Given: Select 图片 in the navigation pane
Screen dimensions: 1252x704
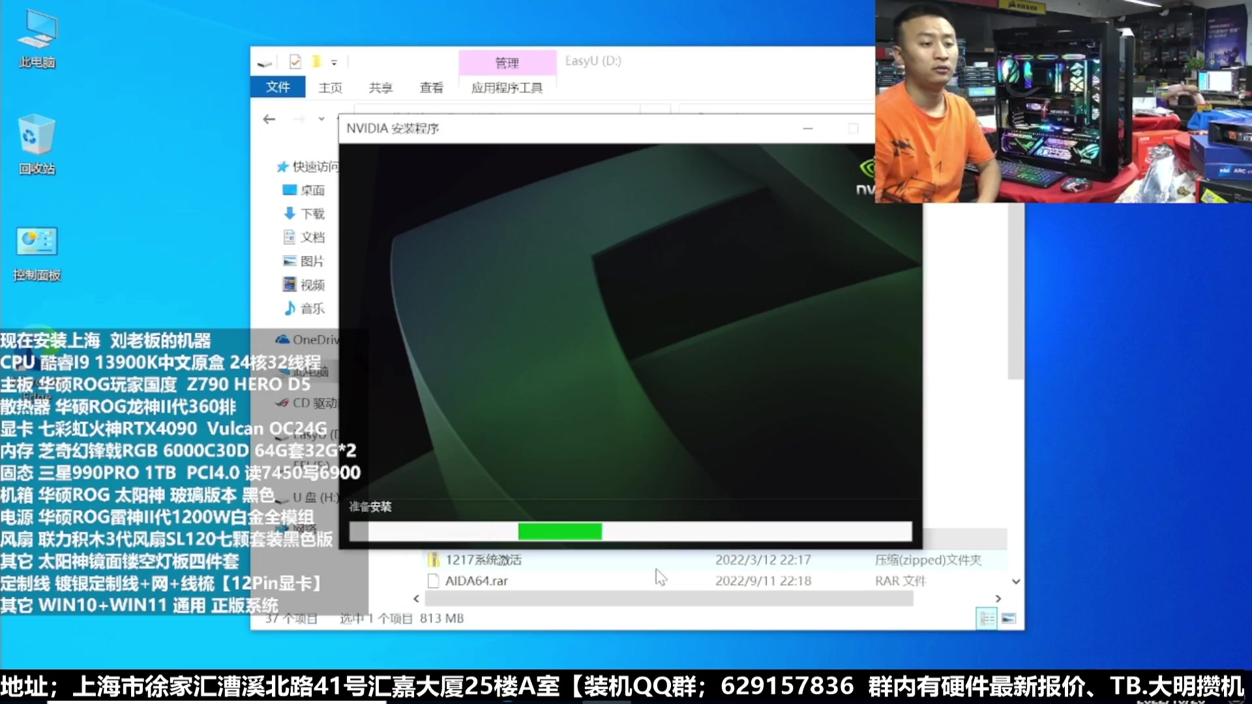Looking at the screenshot, I should point(303,261).
